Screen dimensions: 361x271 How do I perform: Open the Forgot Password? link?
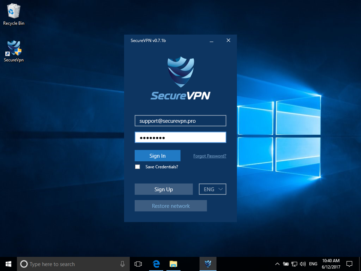tap(210, 156)
